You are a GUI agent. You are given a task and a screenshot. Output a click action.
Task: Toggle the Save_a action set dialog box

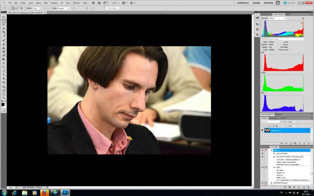pyautogui.click(x=266, y=150)
